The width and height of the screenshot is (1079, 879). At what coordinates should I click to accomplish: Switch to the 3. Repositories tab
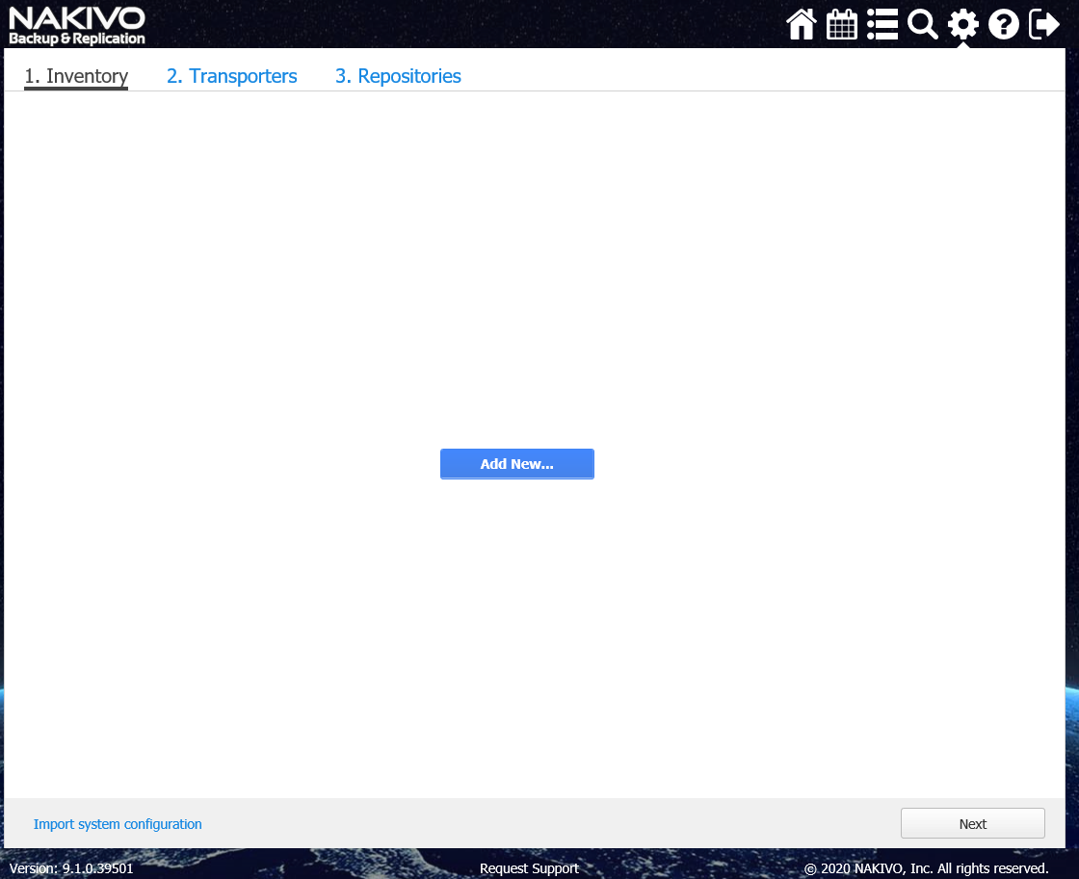click(398, 76)
